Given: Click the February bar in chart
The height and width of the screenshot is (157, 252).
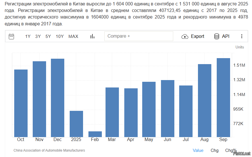Looking at the screenshot, I should (95, 134).
